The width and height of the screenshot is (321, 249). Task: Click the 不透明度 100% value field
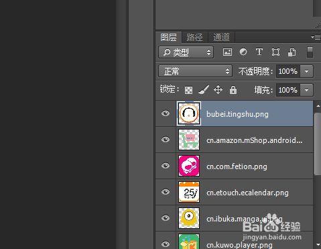pyautogui.click(x=288, y=71)
